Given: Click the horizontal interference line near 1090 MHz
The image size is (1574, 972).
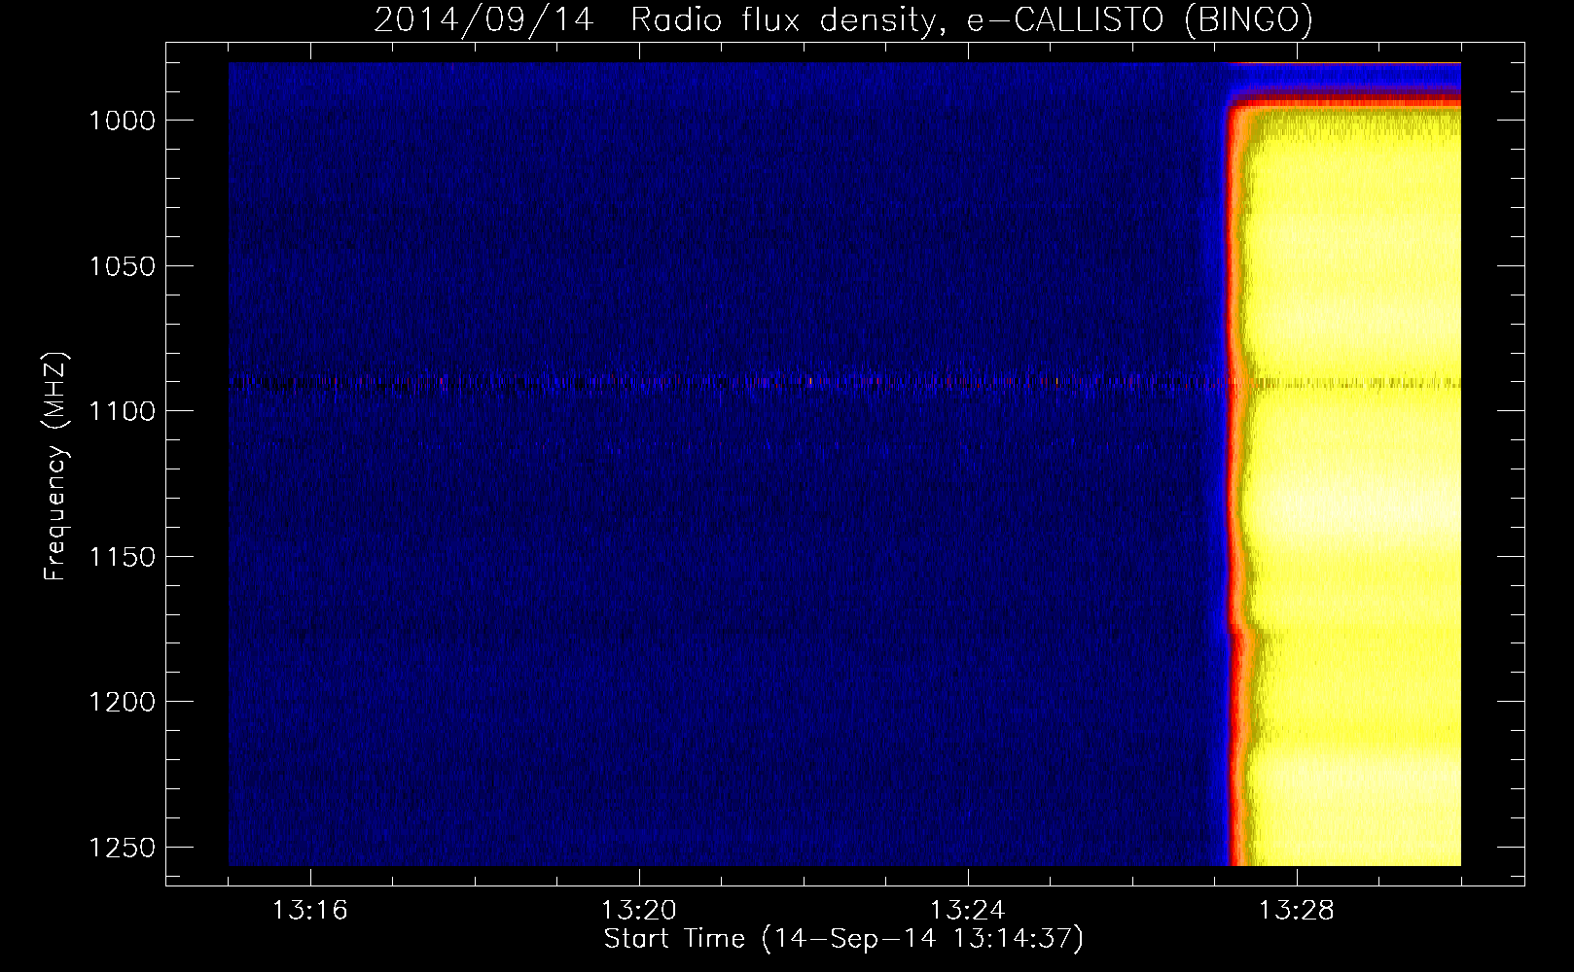Looking at the screenshot, I should tap(844, 383).
